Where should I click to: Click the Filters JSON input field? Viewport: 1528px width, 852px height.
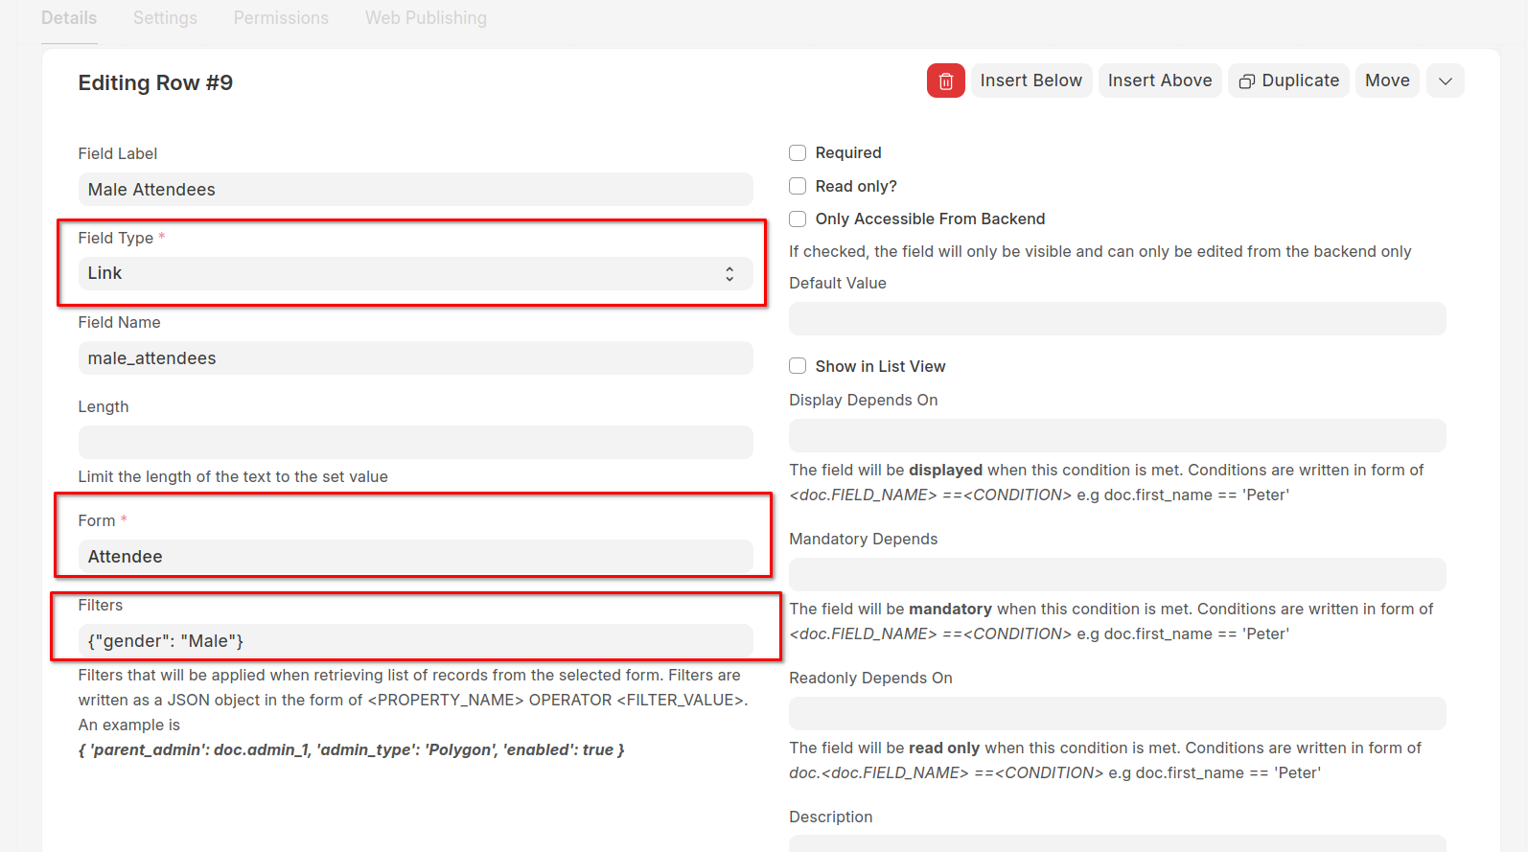tap(415, 641)
